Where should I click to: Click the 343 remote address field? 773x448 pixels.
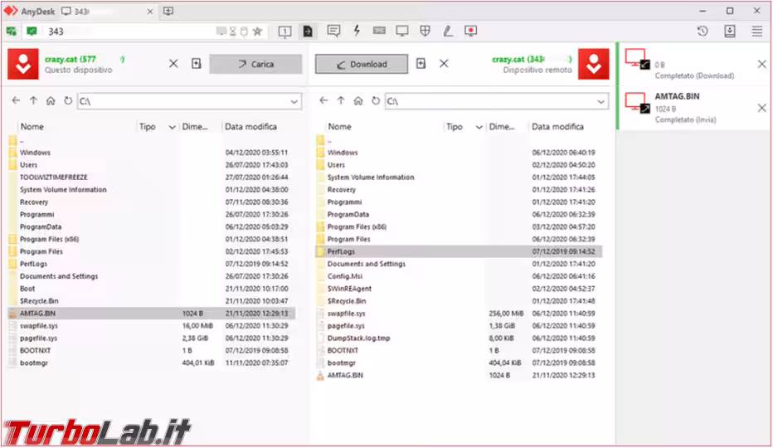click(x=131, y=32)
